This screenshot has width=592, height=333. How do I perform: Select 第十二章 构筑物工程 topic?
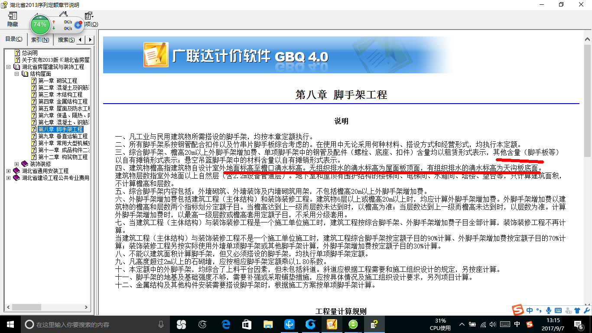point(63,157)
